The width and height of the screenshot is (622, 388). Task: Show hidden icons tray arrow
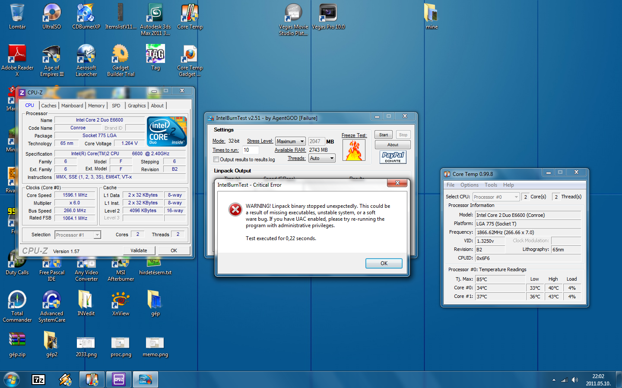coord(554,380)
